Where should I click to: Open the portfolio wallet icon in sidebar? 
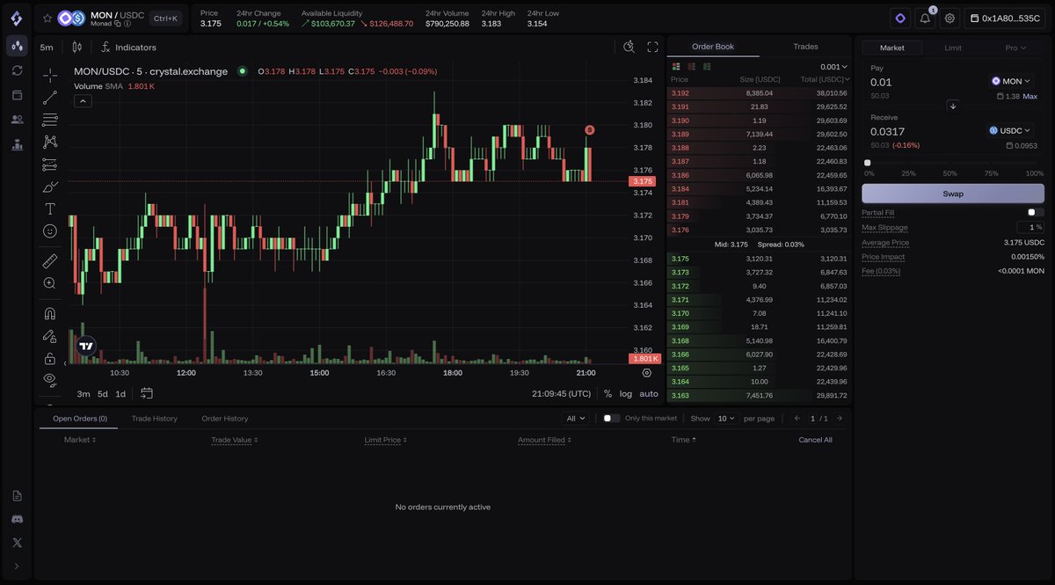click(17, 95)
